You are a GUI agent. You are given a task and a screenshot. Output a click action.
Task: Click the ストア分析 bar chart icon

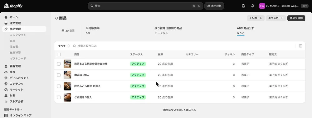[6, 102]
